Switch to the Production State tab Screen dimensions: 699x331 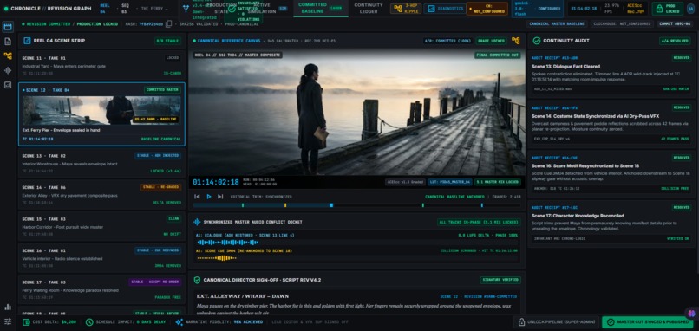[221, 9]
